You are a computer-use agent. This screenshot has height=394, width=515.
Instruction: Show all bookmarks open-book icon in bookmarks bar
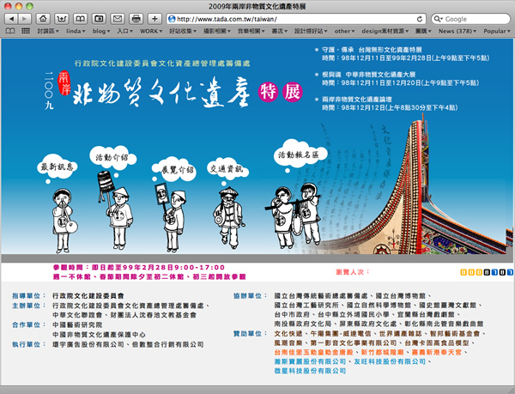coord(10,31)
